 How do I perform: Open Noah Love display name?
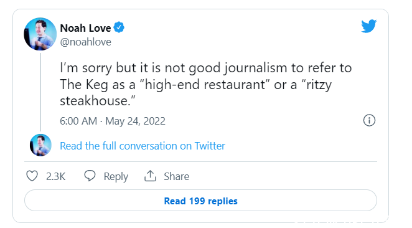tap(86, 28)
